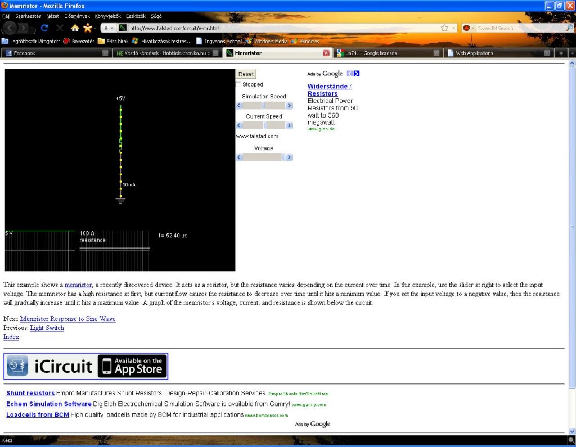Close the ua741 Google keresés tab

click(436, 53)
